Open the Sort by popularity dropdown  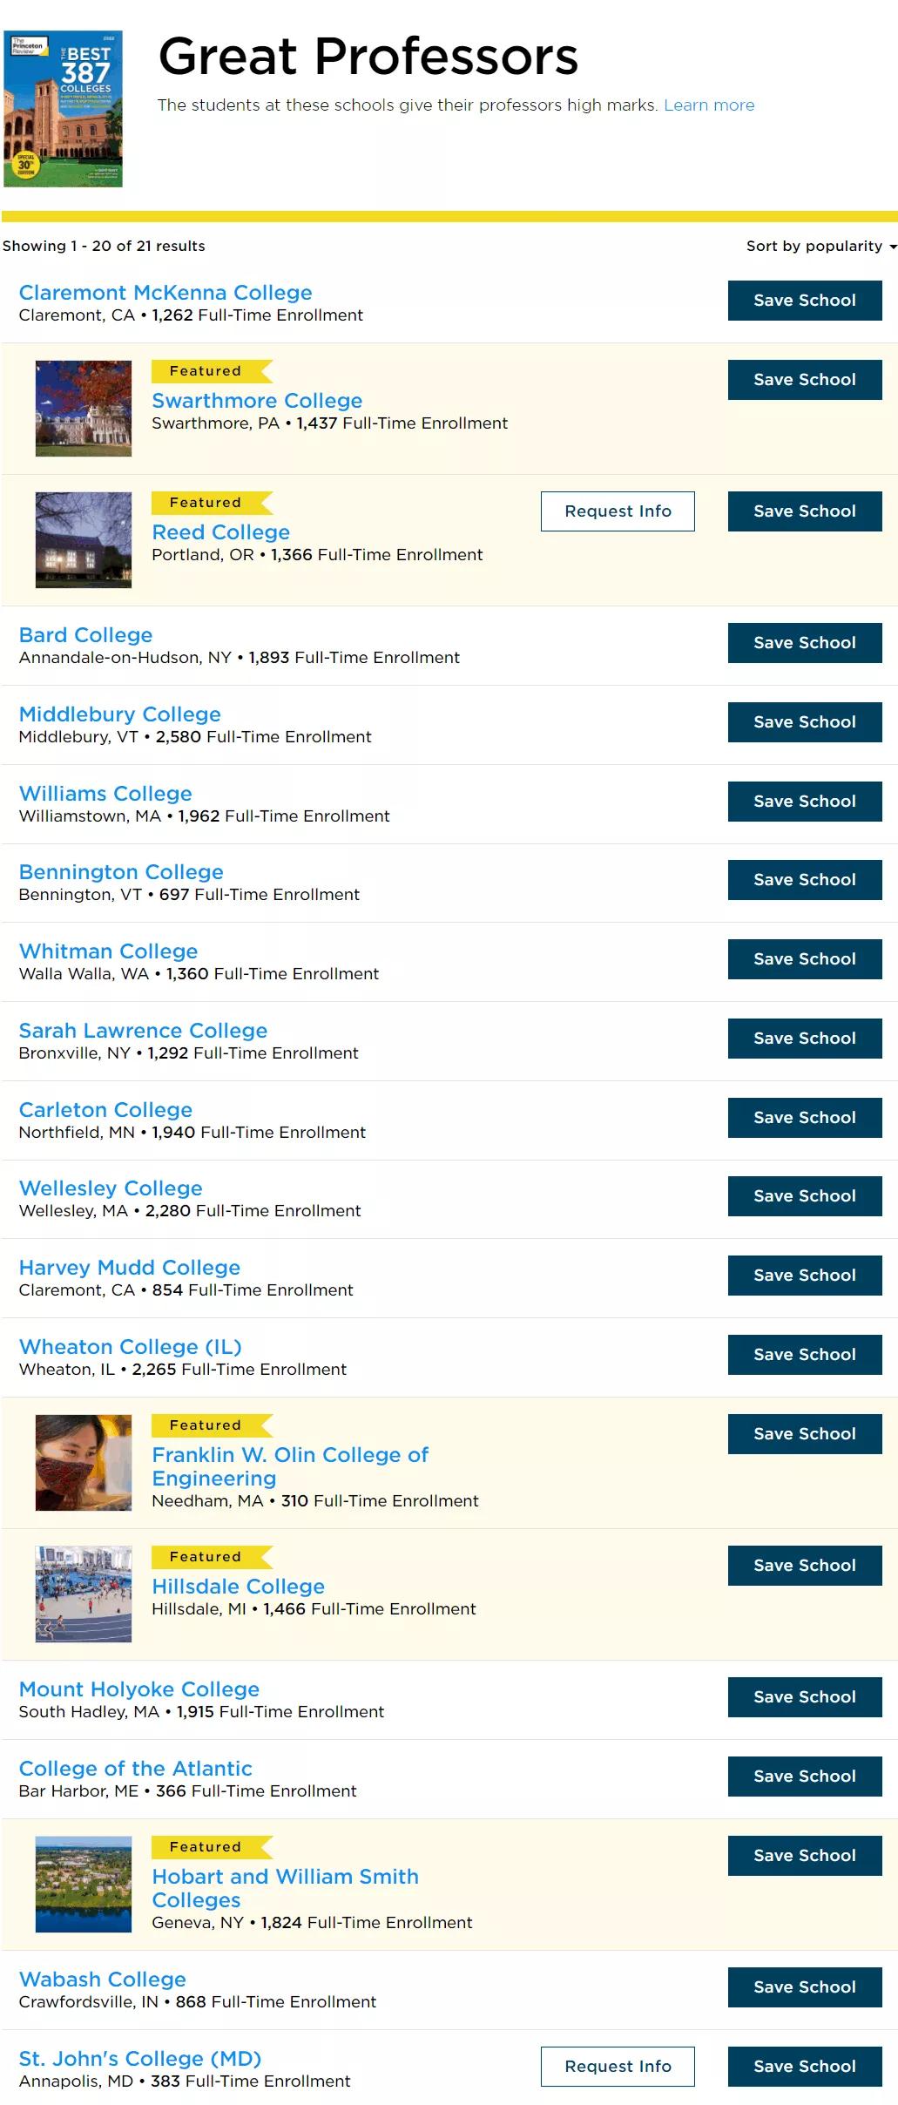point(820,246)
